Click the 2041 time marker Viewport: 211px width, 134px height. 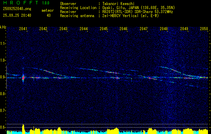[x=23, y=29]
